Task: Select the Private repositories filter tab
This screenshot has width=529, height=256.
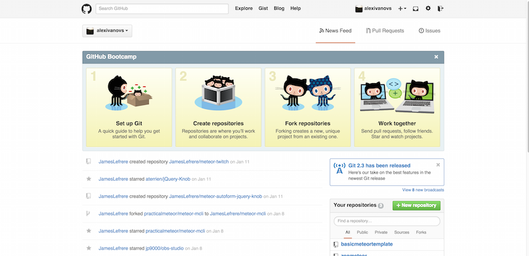Action: [381, 232]
